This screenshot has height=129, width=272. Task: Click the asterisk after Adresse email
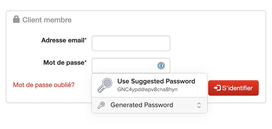pyautogui.click(x=86, y=40)
